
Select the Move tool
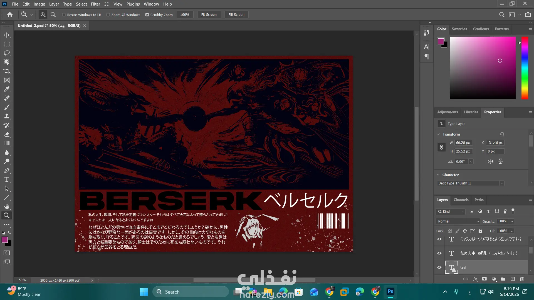coord(7,35)
